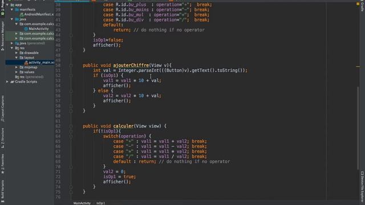Click the Favorites star icon
365x205 pixels.
[x=2, y=172]
